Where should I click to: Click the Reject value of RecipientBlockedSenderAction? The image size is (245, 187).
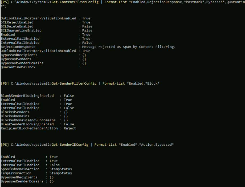70,128
